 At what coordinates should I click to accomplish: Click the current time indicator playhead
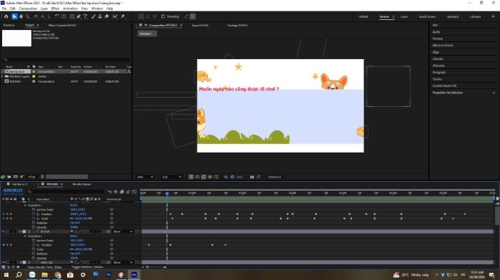click(166, 194)
